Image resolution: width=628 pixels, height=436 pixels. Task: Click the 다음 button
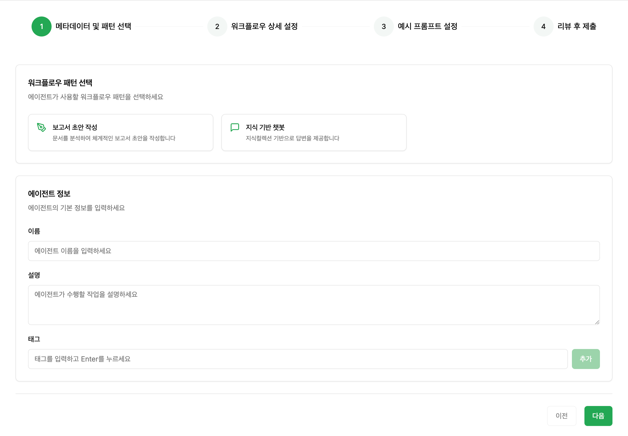point(598,416)
